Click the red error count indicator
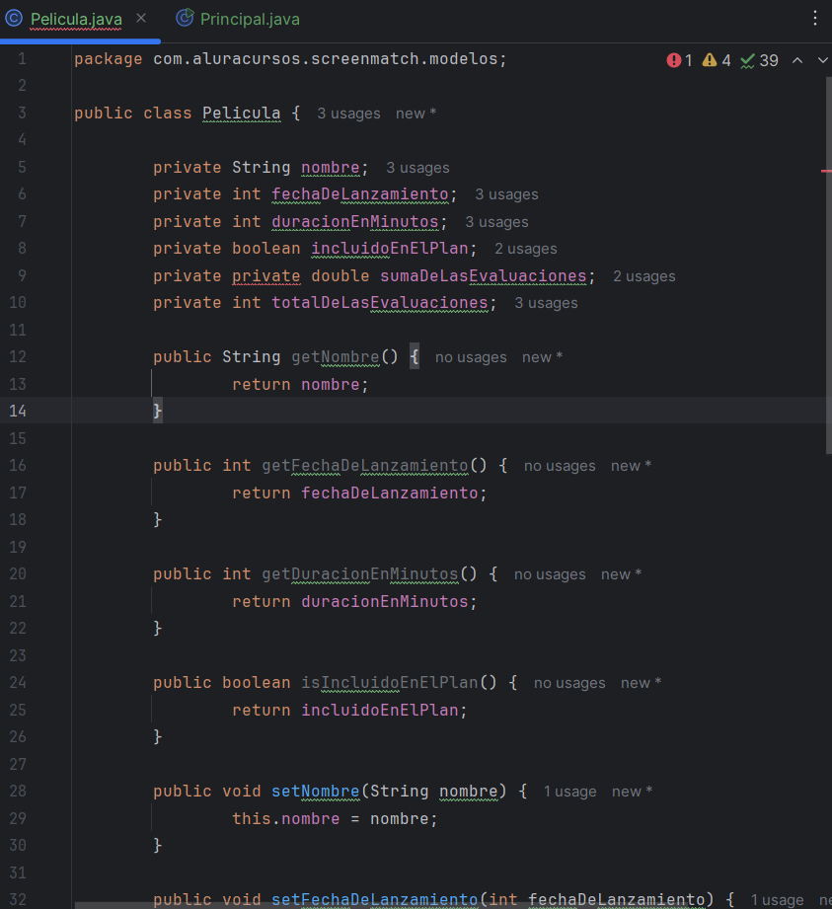Image resolution: width=832 pixels, height=909 pixels. pyautogui.click(x=679, y=60)
